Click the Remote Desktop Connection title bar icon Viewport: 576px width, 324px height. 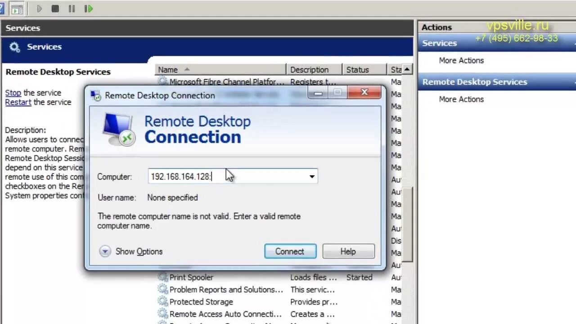tap(95, 95)
